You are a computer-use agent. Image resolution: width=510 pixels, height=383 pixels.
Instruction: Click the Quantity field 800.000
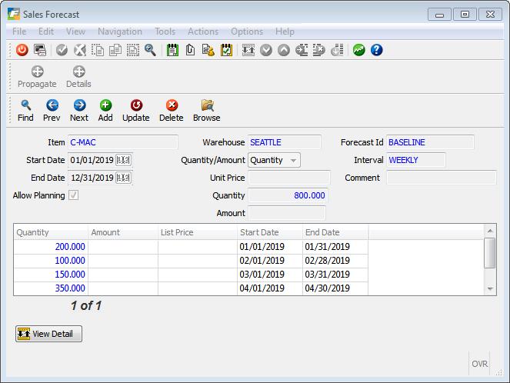pos(288,195)
